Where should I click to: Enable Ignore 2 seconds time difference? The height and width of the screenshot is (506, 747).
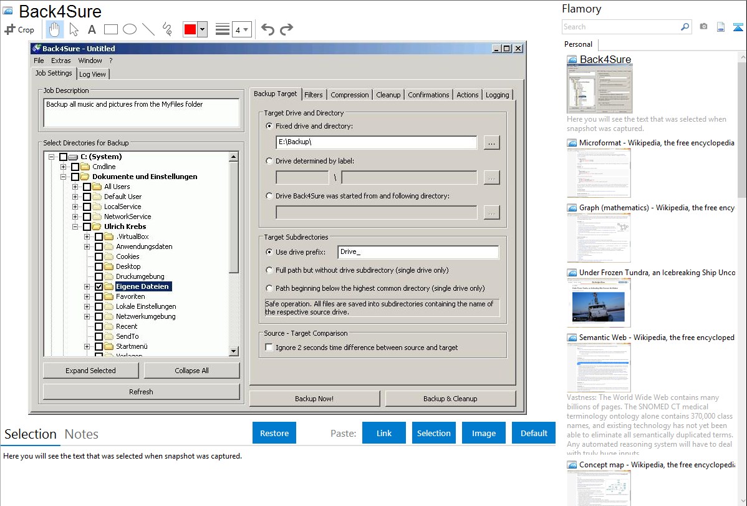269,348
